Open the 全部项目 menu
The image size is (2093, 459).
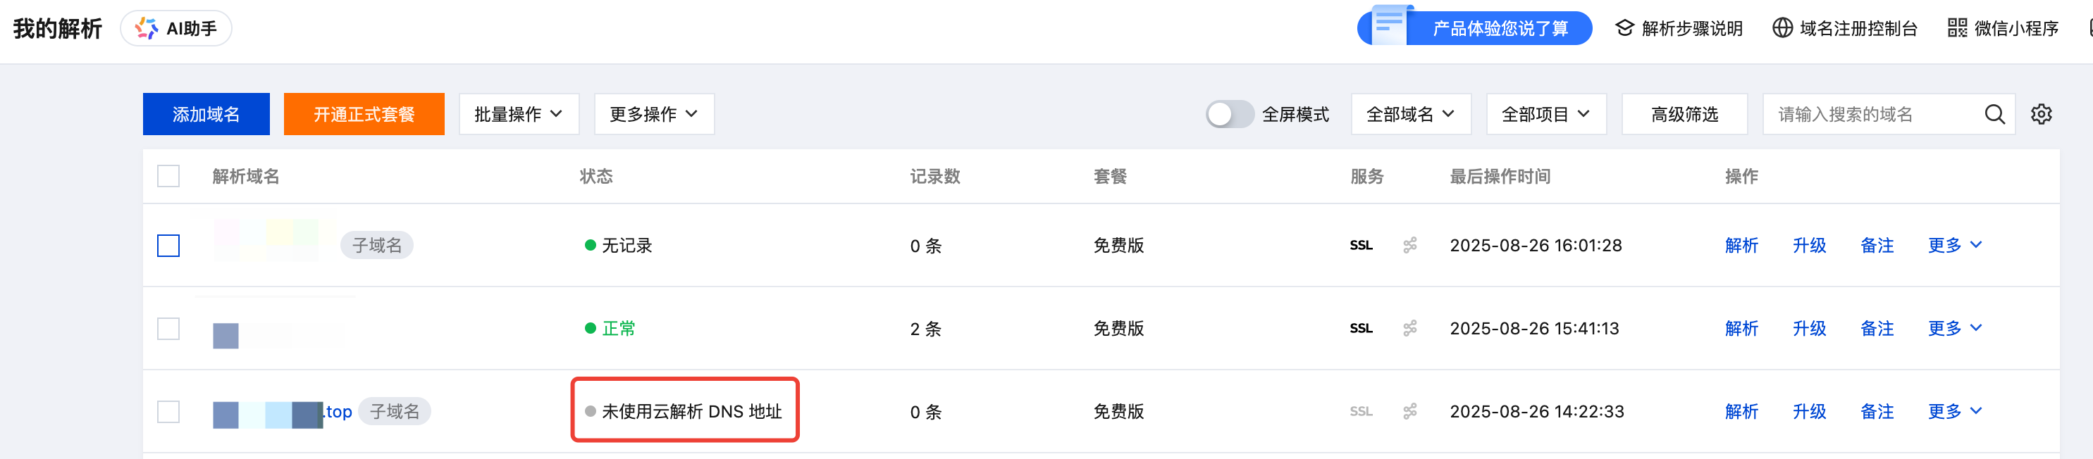coord(1545,114)
